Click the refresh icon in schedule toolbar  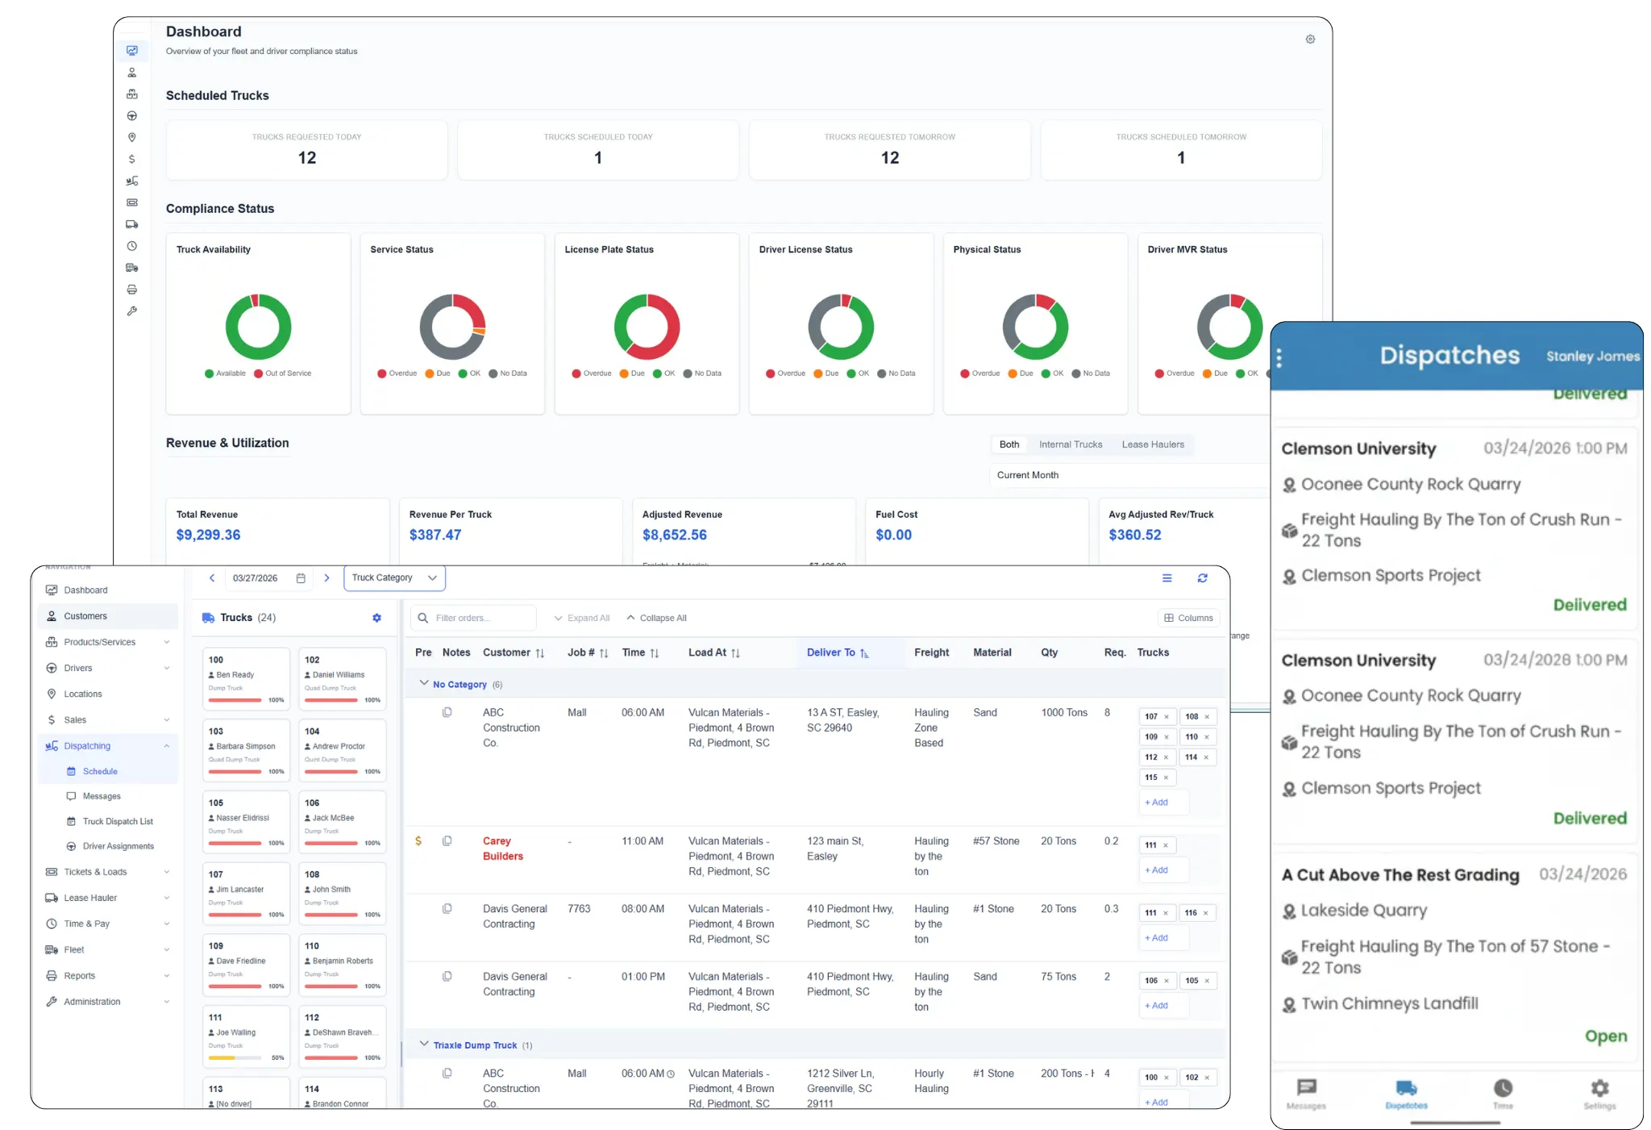pyautogui.click(x=1202, y=578)
